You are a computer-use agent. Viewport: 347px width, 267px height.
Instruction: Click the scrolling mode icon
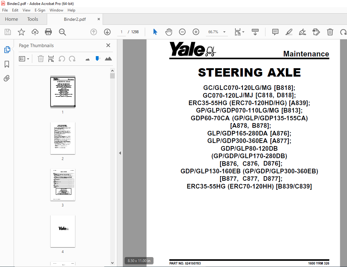(255, 32)
